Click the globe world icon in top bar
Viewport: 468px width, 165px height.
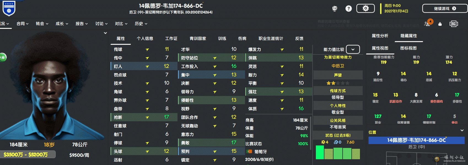335,9
